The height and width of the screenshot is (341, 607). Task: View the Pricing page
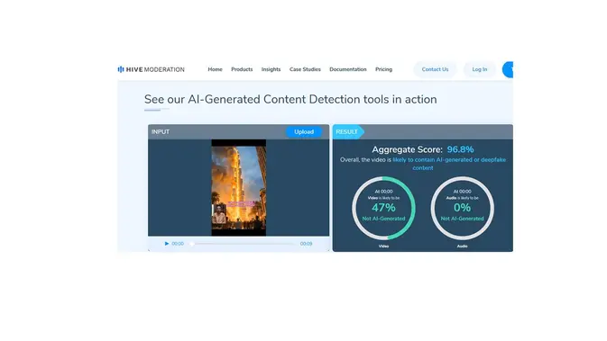383,69
